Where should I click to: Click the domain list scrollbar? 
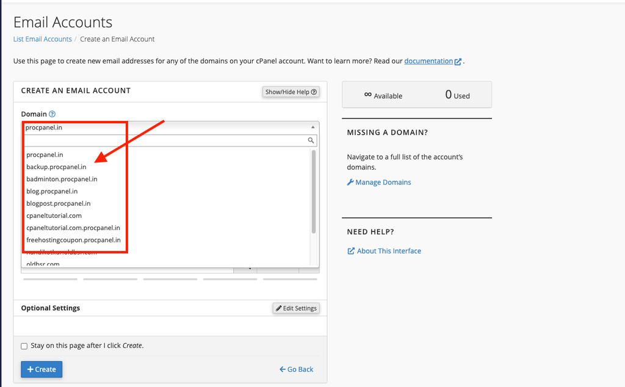(x=314, y=192)
